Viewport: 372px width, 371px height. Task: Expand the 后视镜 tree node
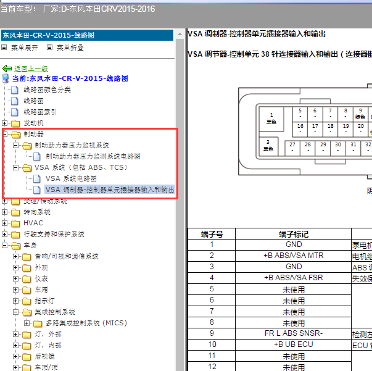coord(15,357)
